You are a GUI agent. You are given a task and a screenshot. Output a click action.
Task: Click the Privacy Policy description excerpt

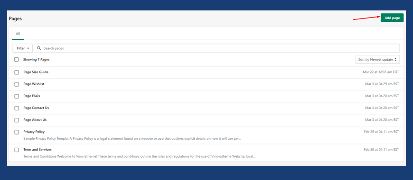click(132, 138)
